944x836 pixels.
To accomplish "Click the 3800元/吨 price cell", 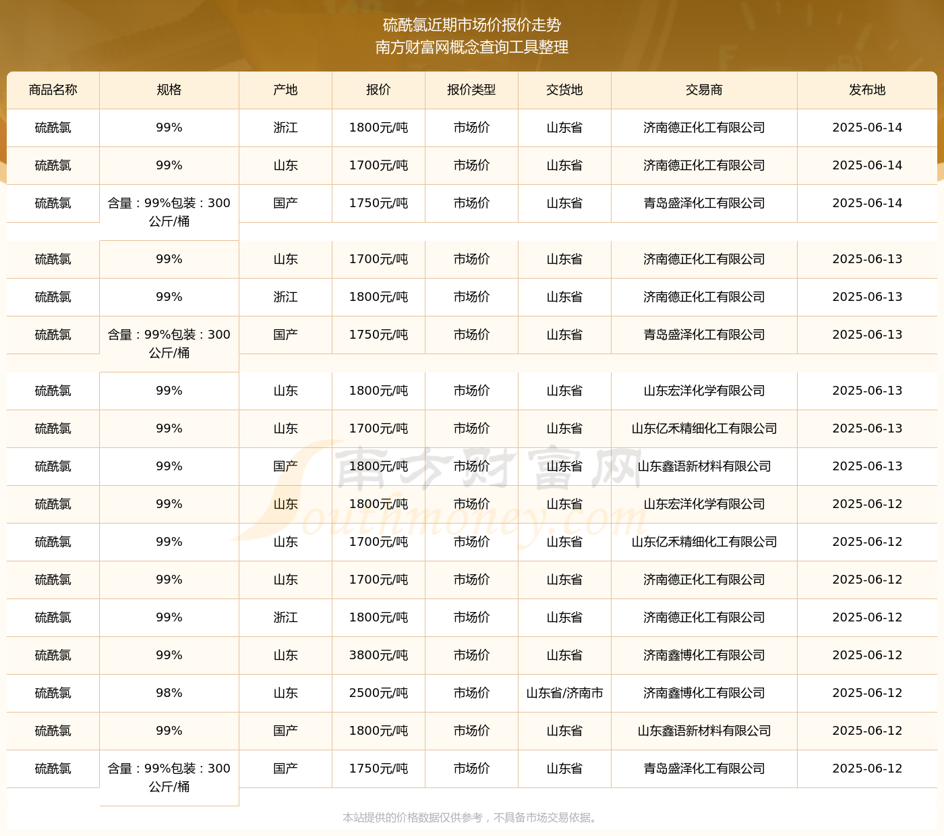I will 379,655.
